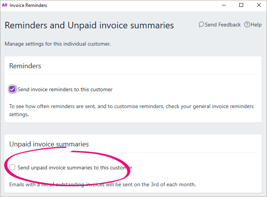267x197 pixels.
Task: Click the 'Invoice Reminders' window title text
Action: pos(28,5)
